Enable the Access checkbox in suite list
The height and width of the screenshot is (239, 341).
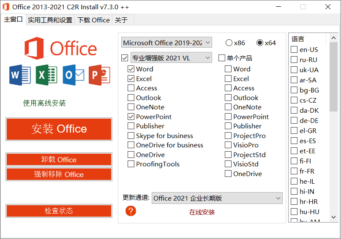131,88
